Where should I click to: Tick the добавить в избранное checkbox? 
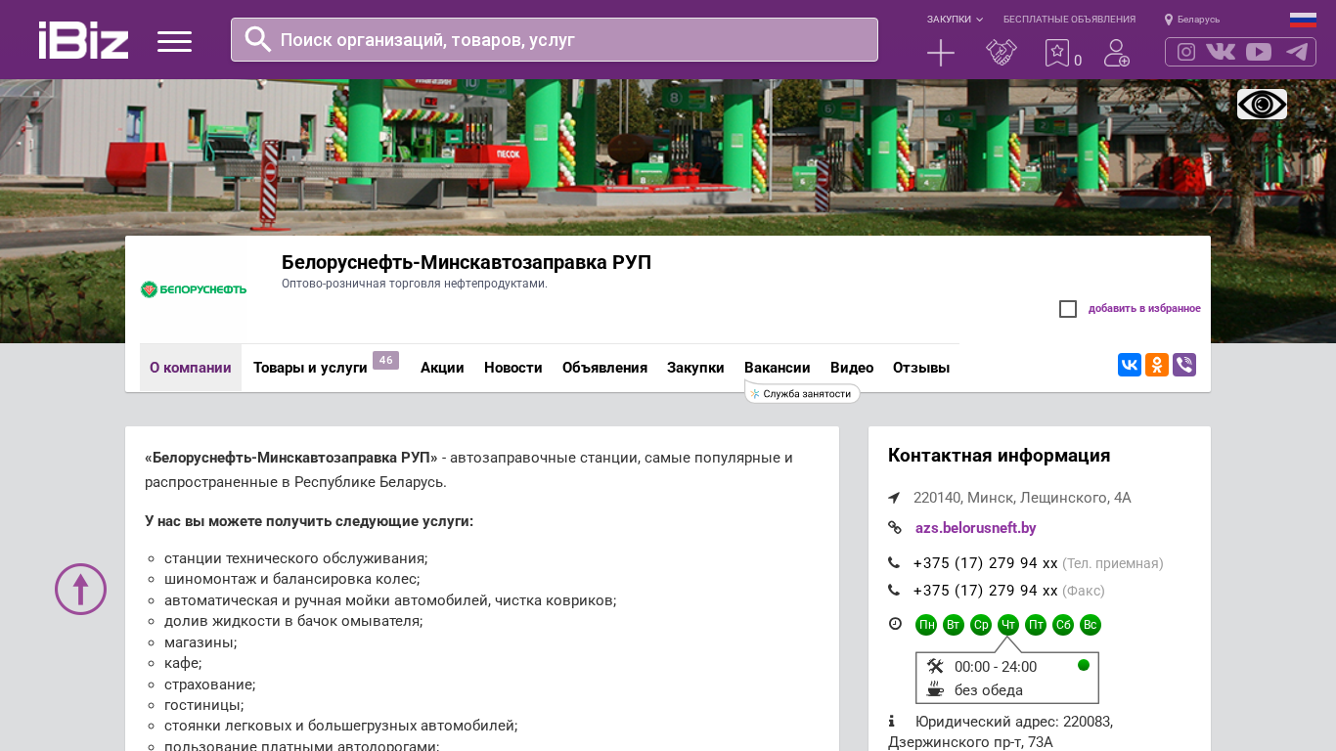1068,309
